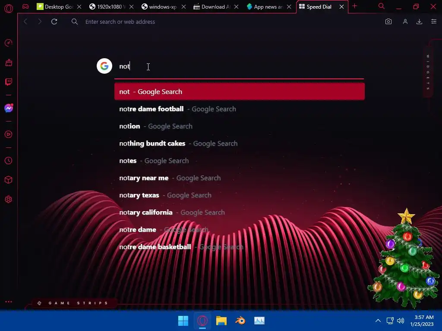The height and width of the screenshot is (331, 442).
Task: Select 'nothing bundt cakes' suggestion
Action: click(239, 143)
